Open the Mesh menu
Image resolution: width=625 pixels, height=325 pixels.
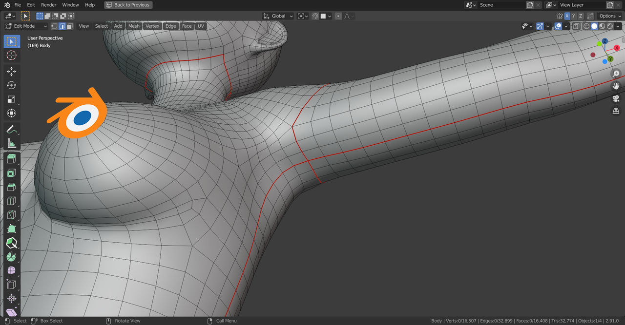coord(134,26)
